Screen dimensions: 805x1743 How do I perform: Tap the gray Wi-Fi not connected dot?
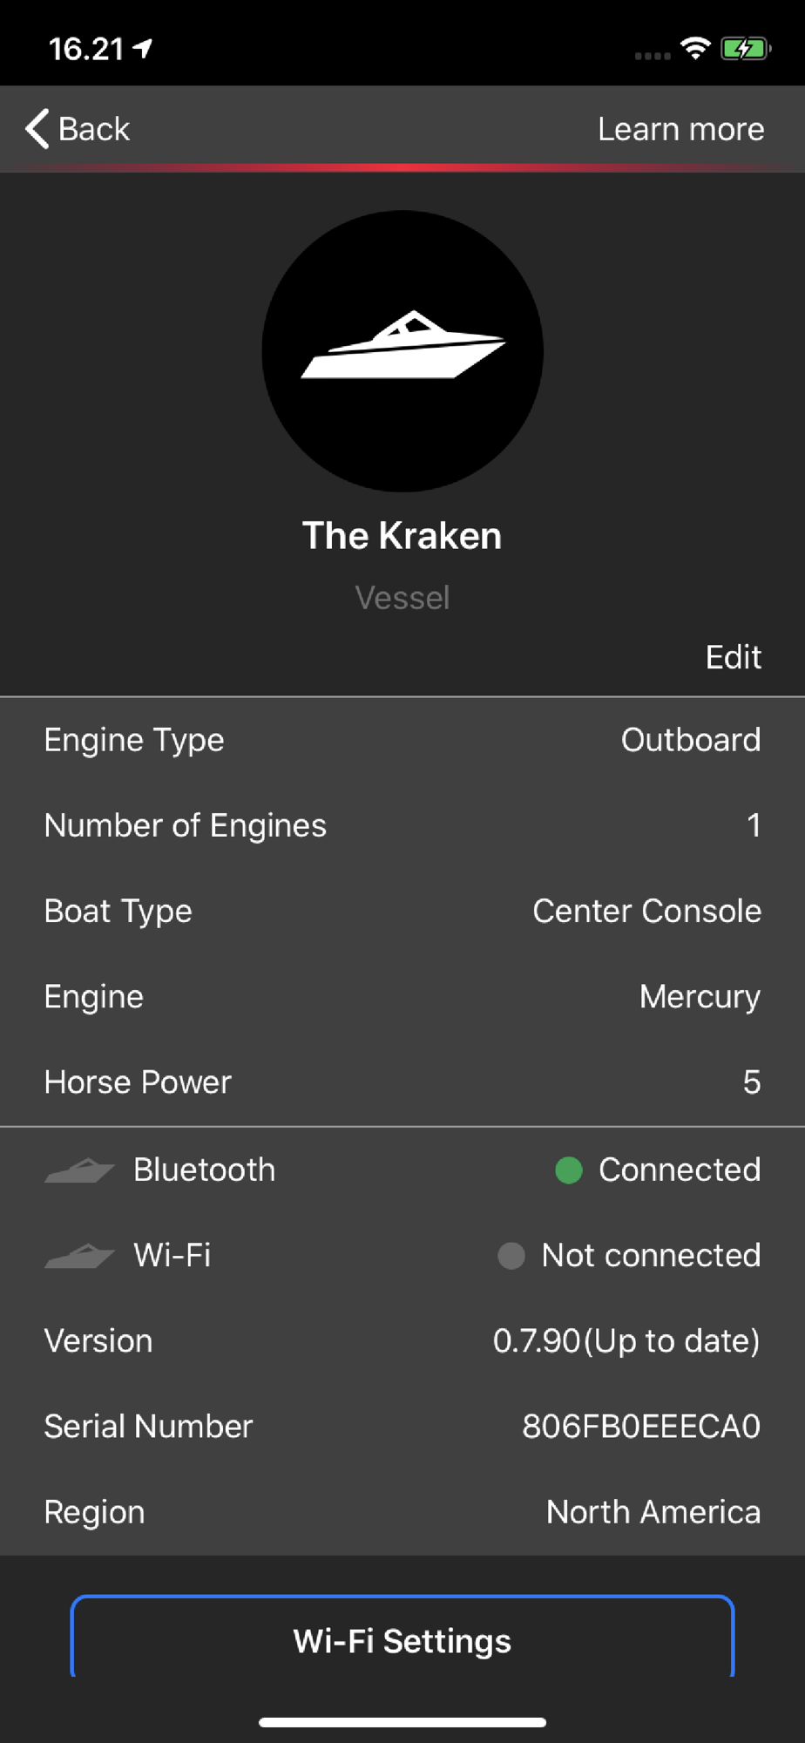[x=511, y=1255]
